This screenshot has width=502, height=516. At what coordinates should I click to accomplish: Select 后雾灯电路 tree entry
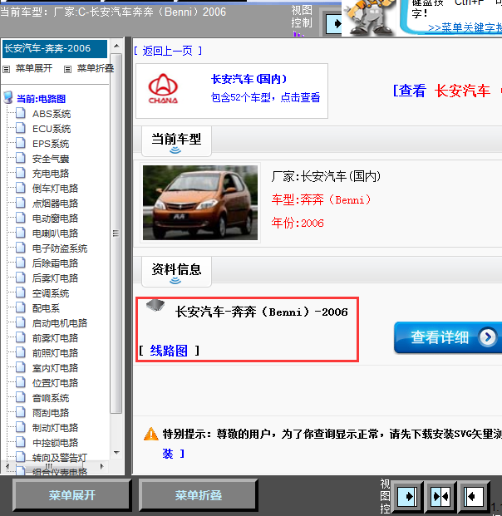pos(55,278)
